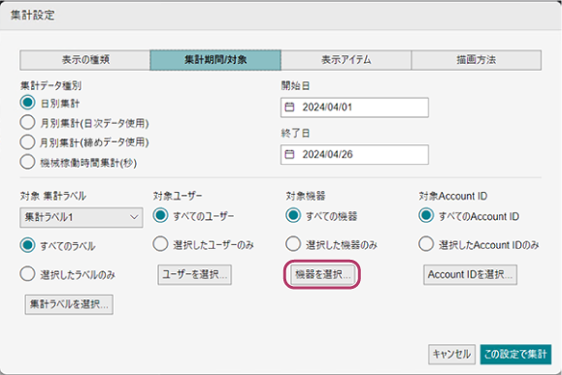Switch to the 表示の種類 tab
This screenshot has height=375, width=562.
(85, 60)
